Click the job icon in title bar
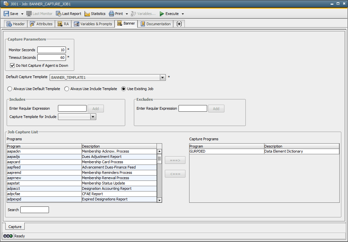348x242 pixels. 6,4
